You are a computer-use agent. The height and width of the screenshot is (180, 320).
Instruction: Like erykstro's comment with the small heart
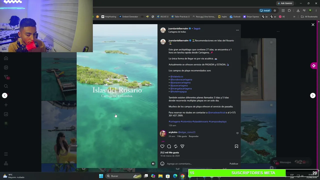click(x=237, y=133)
